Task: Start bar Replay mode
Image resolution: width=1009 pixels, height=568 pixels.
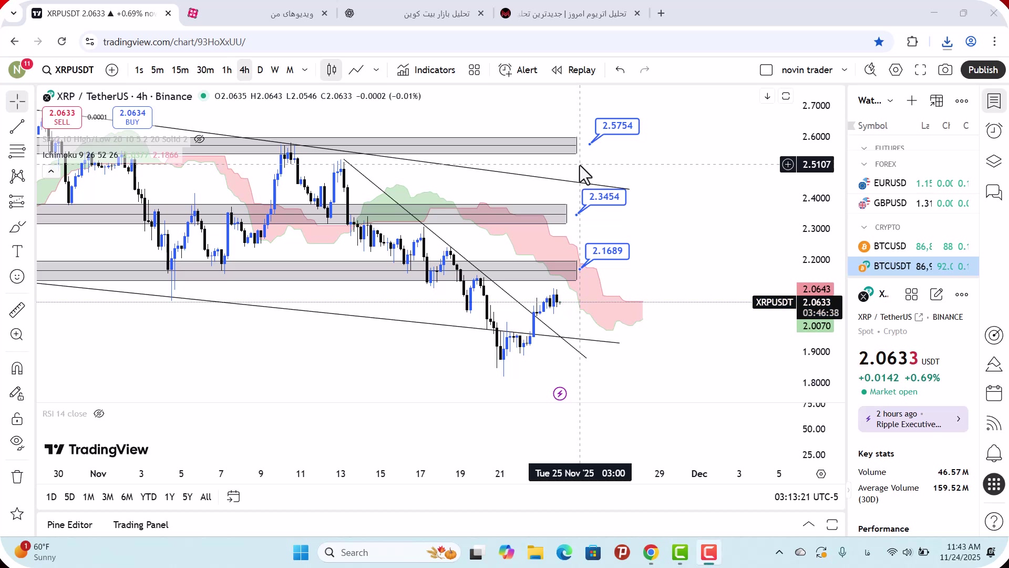Action: [x=573, y=70]
